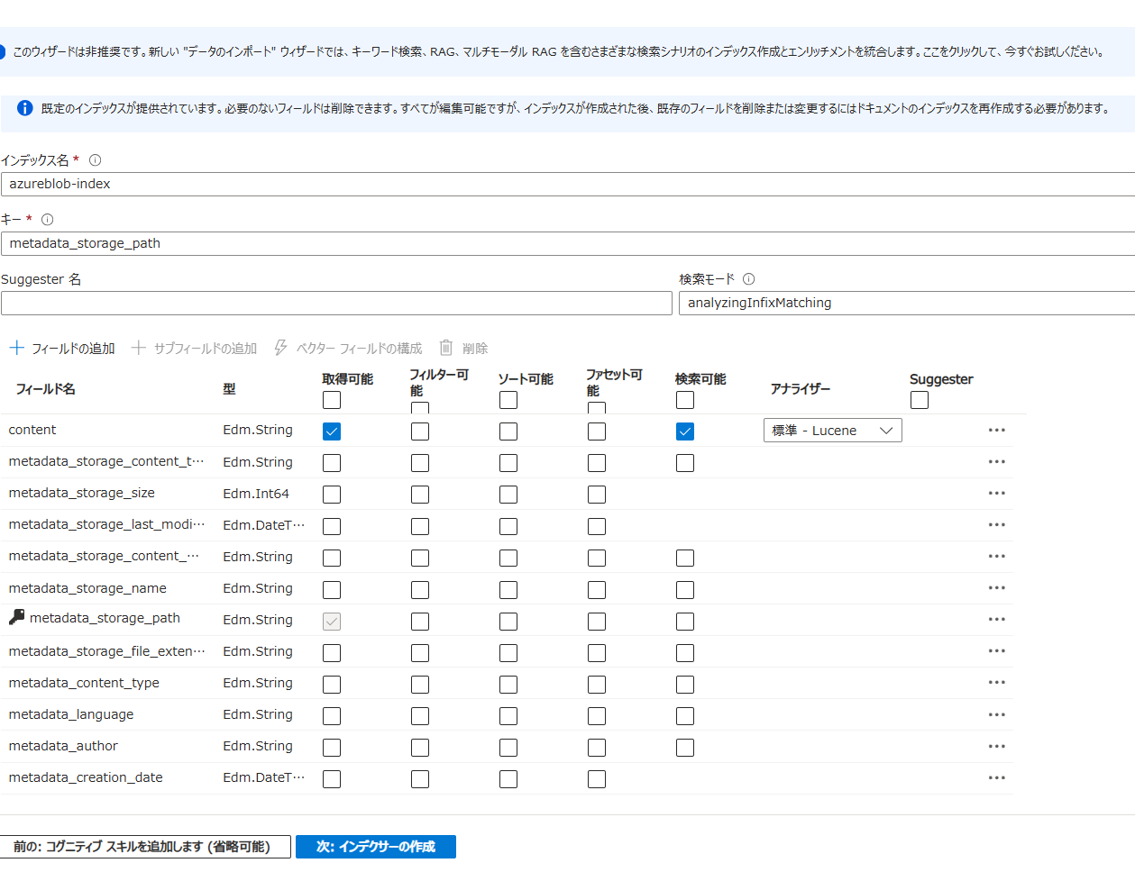The image size is (1135, 872).
Task: Enable 検索可能 for metadata_storage_name field
Action: pos(685,590)
